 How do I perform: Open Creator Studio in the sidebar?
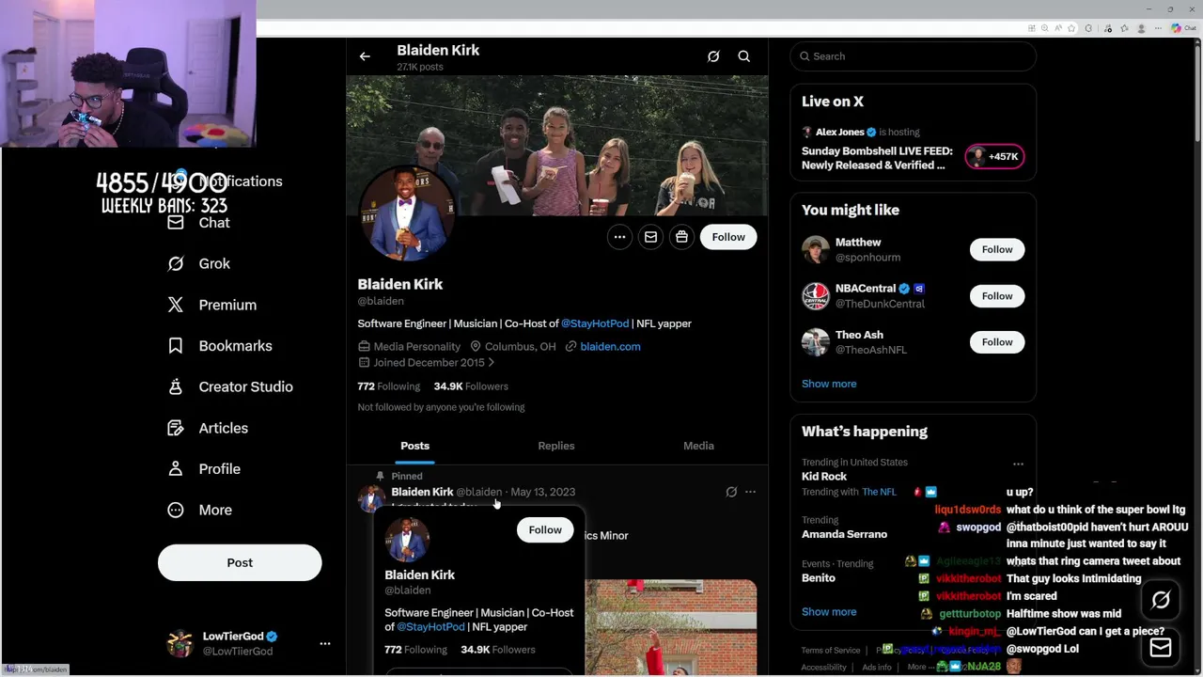pyautogui.click(x=245, y=386)
